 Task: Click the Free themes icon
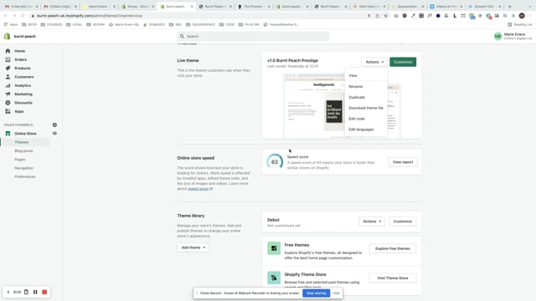point(274,248)
